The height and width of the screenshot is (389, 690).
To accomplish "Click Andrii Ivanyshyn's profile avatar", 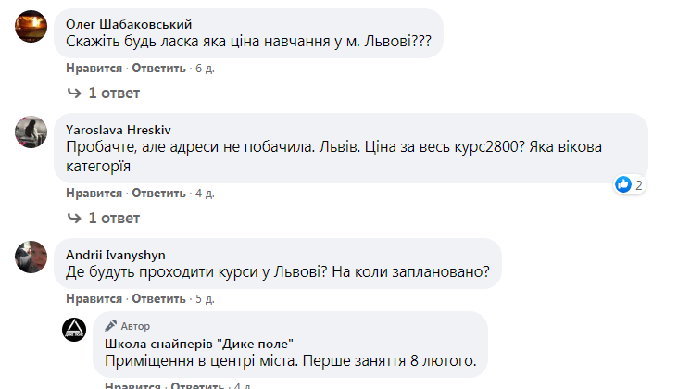I will 31,257.
